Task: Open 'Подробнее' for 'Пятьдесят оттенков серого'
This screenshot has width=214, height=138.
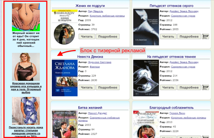Action: pos(189,37)
